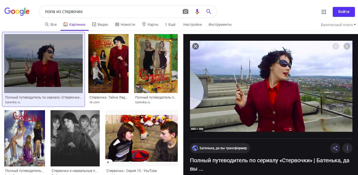
Task: Open preview more options menu
Action: point(347,148)
